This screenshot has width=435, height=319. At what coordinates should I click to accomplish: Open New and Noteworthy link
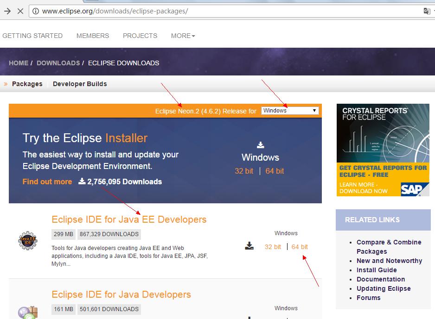389,261
